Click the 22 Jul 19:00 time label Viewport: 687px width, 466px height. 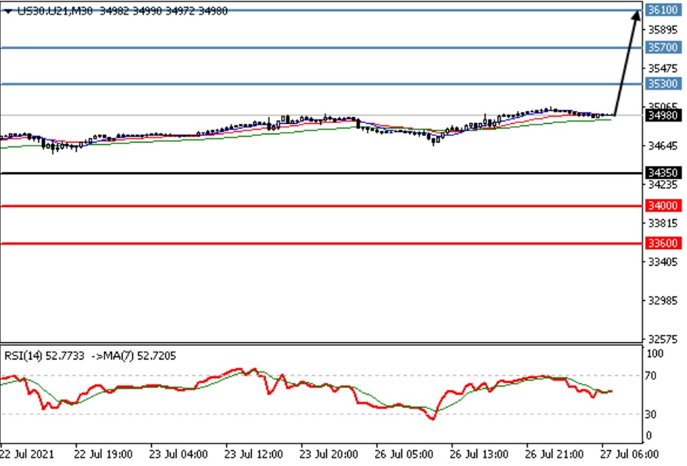coord(103,454)
